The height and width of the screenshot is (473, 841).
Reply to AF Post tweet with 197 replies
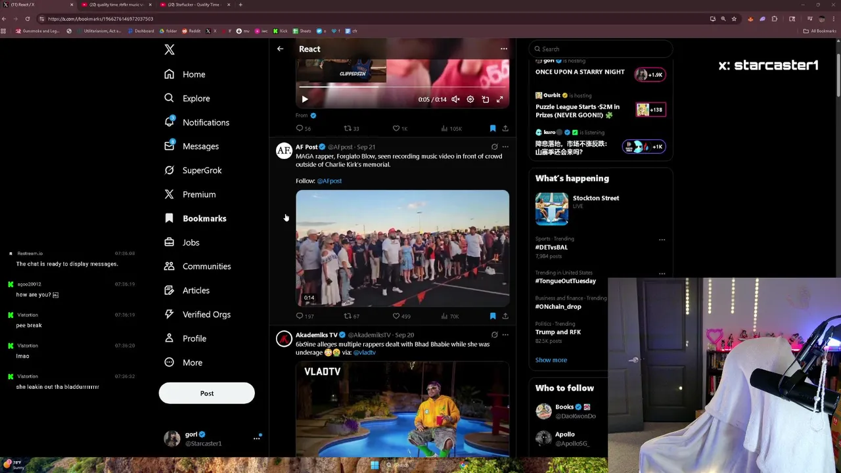304,316
